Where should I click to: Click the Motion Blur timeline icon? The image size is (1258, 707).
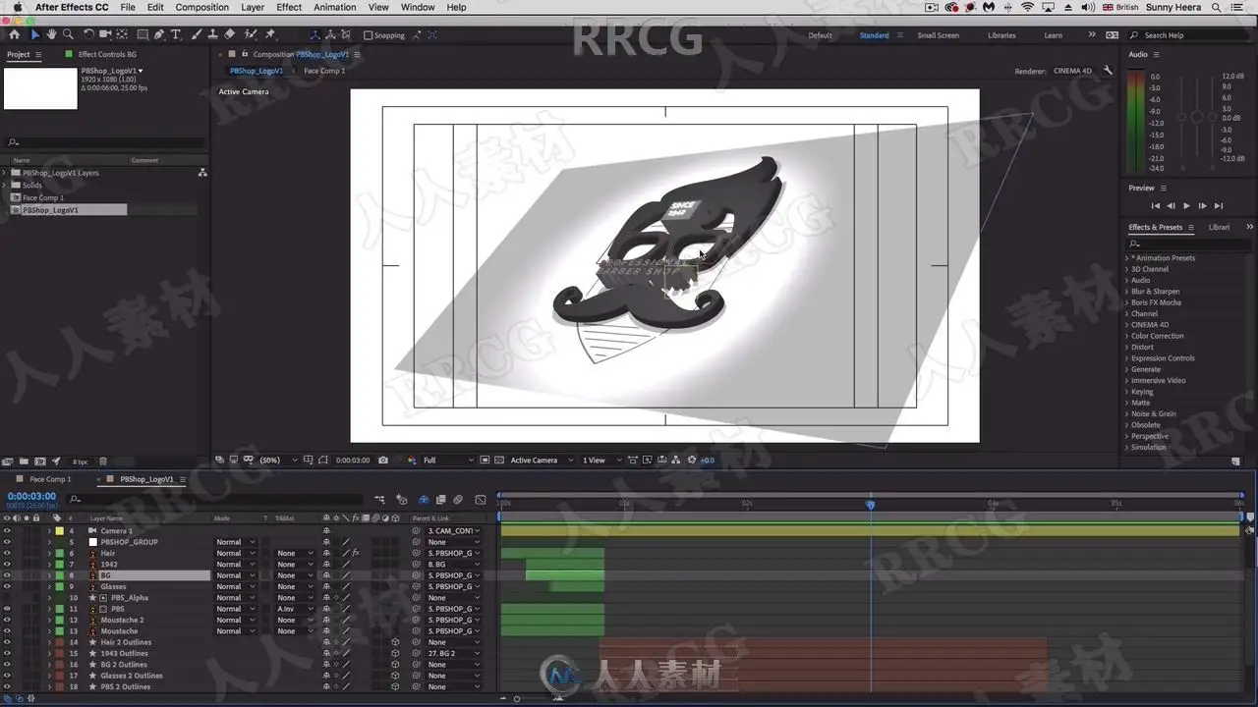point(458,500)
